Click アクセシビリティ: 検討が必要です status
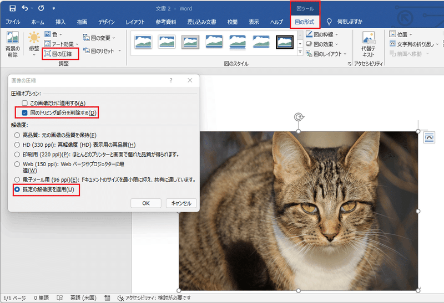Screen dimensions: 444x303 154,298
